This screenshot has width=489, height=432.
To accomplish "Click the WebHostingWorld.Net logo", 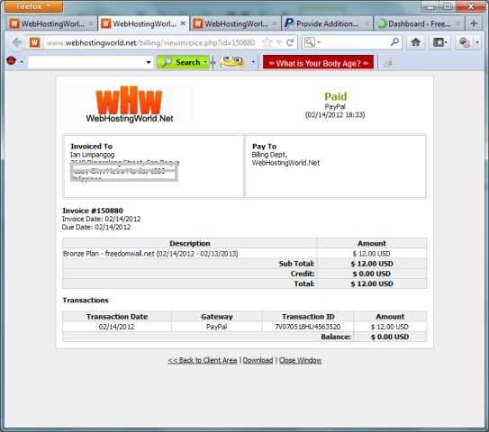I will tap(129, 103).
